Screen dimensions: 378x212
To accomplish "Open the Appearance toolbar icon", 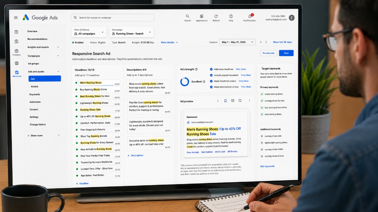I will (x=202, y=16).
